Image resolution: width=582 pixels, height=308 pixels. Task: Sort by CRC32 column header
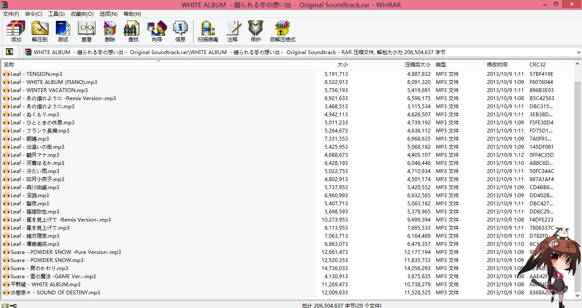pos(541,65)
